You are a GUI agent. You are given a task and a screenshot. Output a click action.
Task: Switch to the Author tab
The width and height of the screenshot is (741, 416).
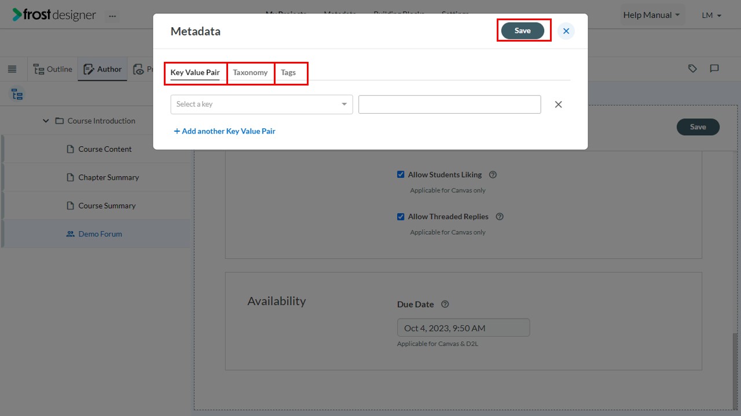pos(102,69)
